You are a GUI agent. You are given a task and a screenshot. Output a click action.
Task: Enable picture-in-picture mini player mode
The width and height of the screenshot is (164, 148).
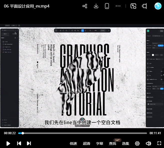pyautogui.click(x=133, y=6)
